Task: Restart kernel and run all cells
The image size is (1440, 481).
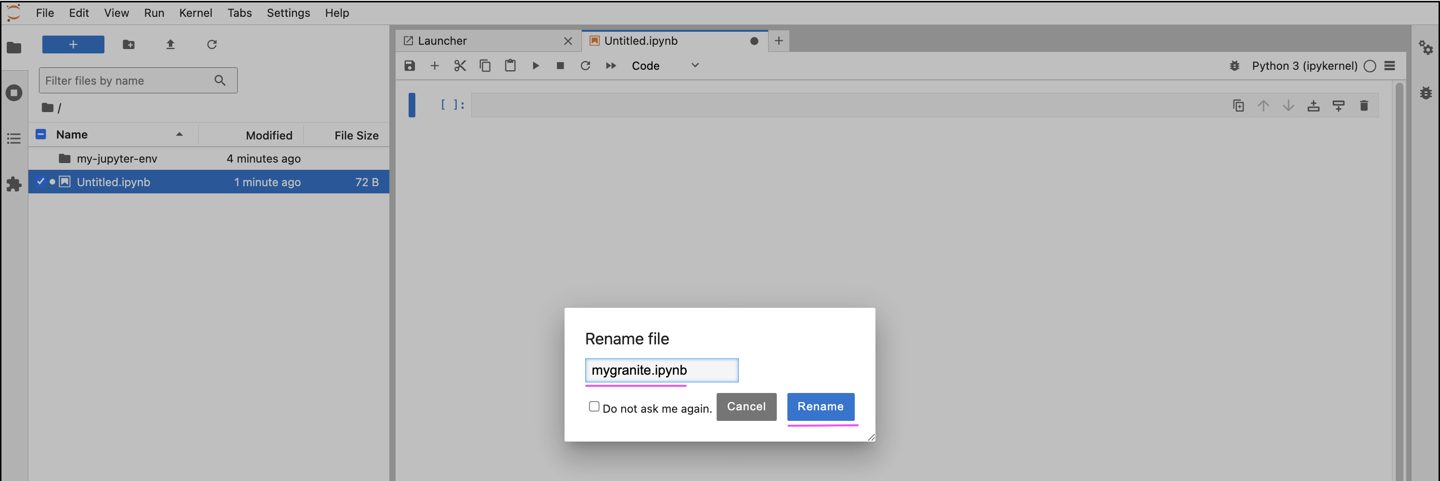Action: pos(610,66)
